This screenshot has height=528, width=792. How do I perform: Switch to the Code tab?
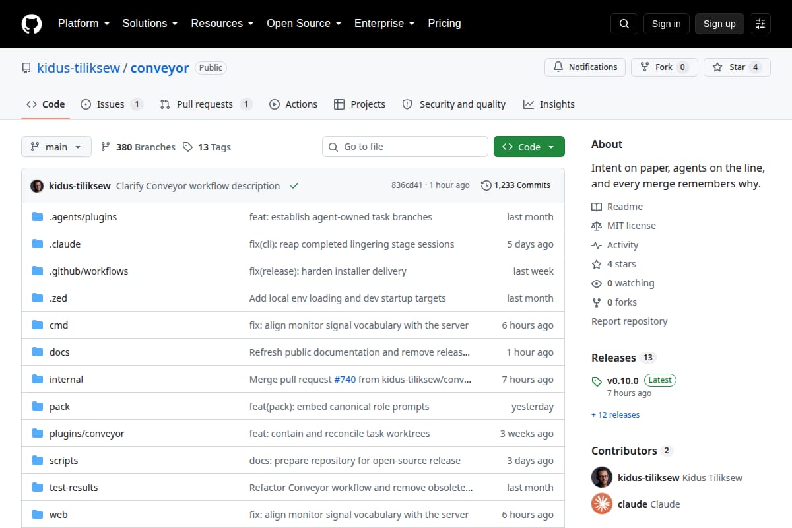(46, 104)
